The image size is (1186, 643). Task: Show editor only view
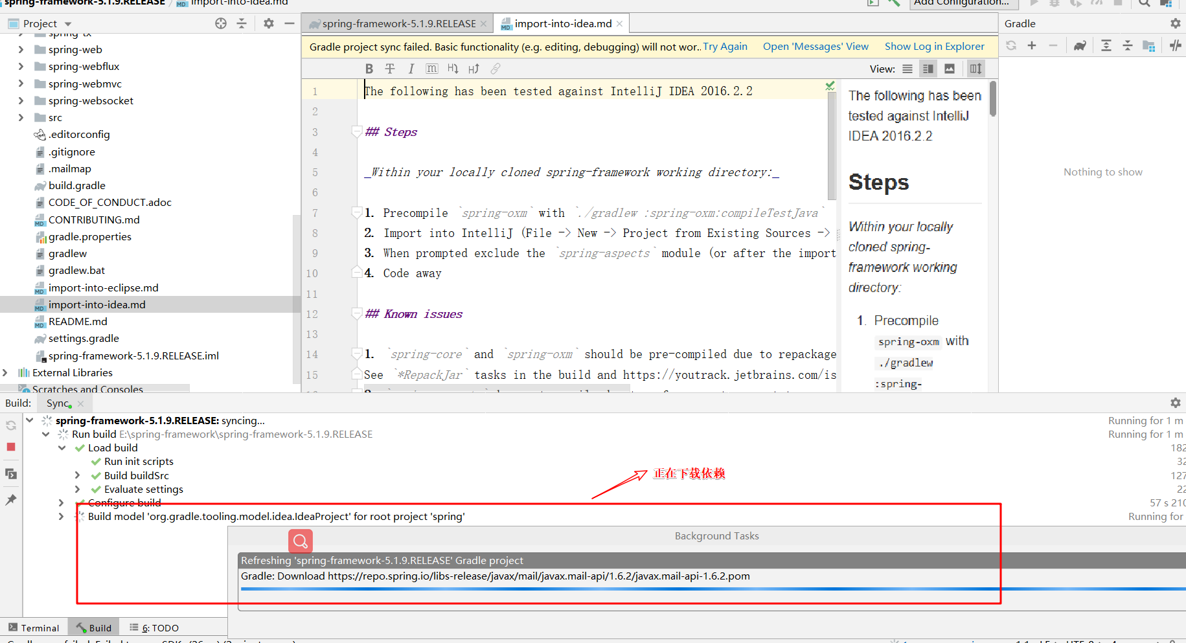tap(907, 69)
